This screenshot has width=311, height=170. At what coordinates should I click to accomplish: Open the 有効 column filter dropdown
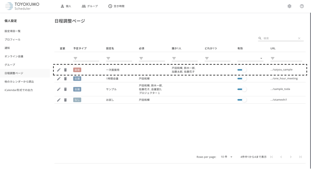click(250, 58)
